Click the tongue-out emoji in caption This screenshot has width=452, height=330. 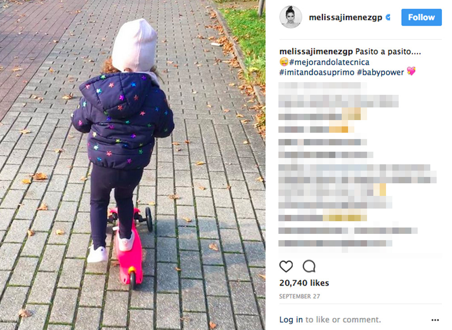[284, 62]
